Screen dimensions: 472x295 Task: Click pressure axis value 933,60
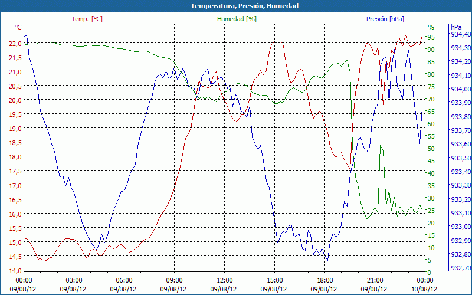pos(460,144)
